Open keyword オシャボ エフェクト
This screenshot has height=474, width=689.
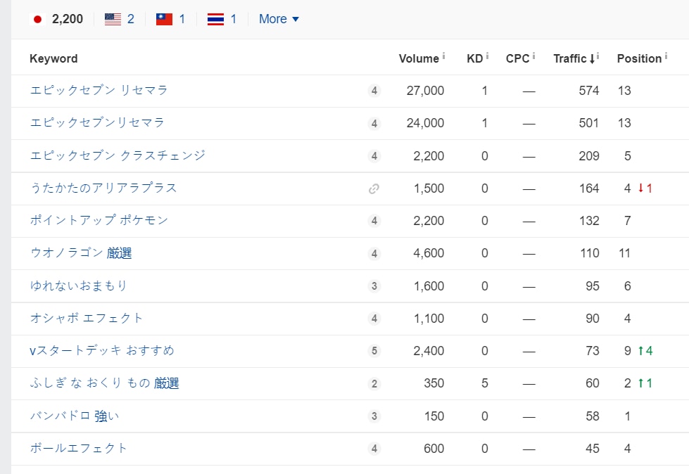click(x=87, y=318)
